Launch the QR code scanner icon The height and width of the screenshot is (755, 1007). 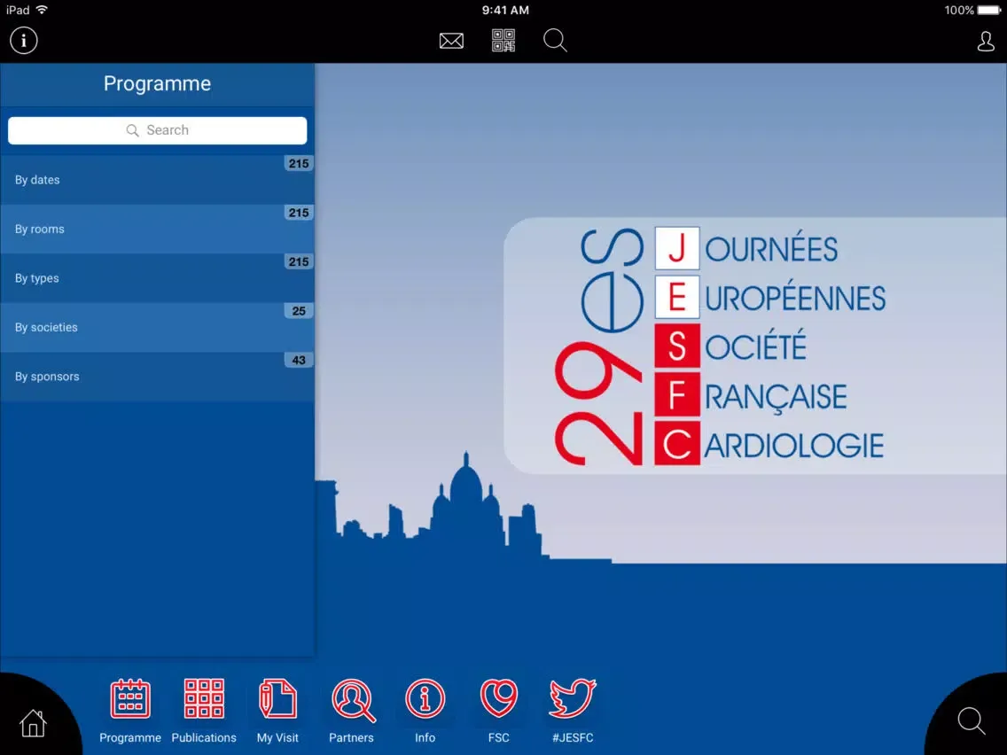tap(503, 41)
